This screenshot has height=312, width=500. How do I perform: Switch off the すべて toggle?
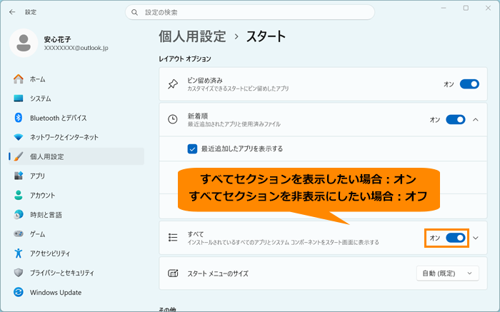tap(456, 238)
